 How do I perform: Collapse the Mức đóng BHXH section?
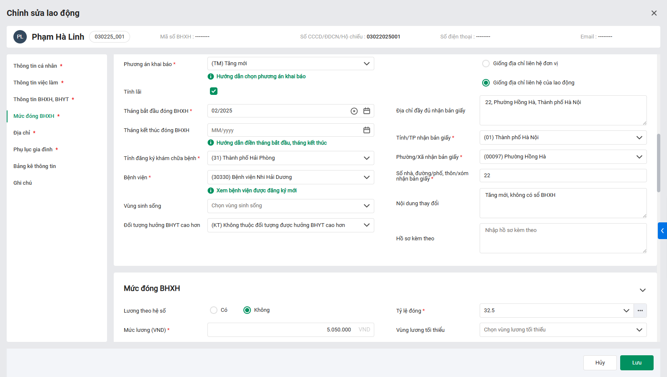[643, 290]
